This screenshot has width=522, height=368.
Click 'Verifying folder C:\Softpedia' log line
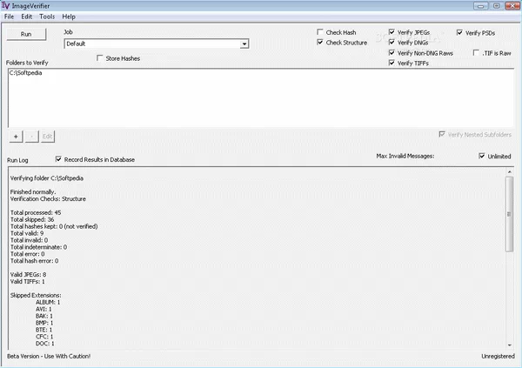click(47, 178)
